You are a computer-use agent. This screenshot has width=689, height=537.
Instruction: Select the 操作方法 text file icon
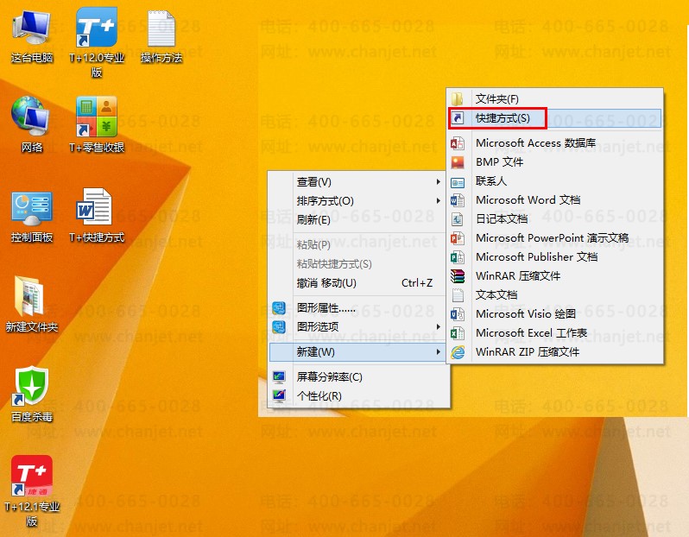(x=161, y=28)
